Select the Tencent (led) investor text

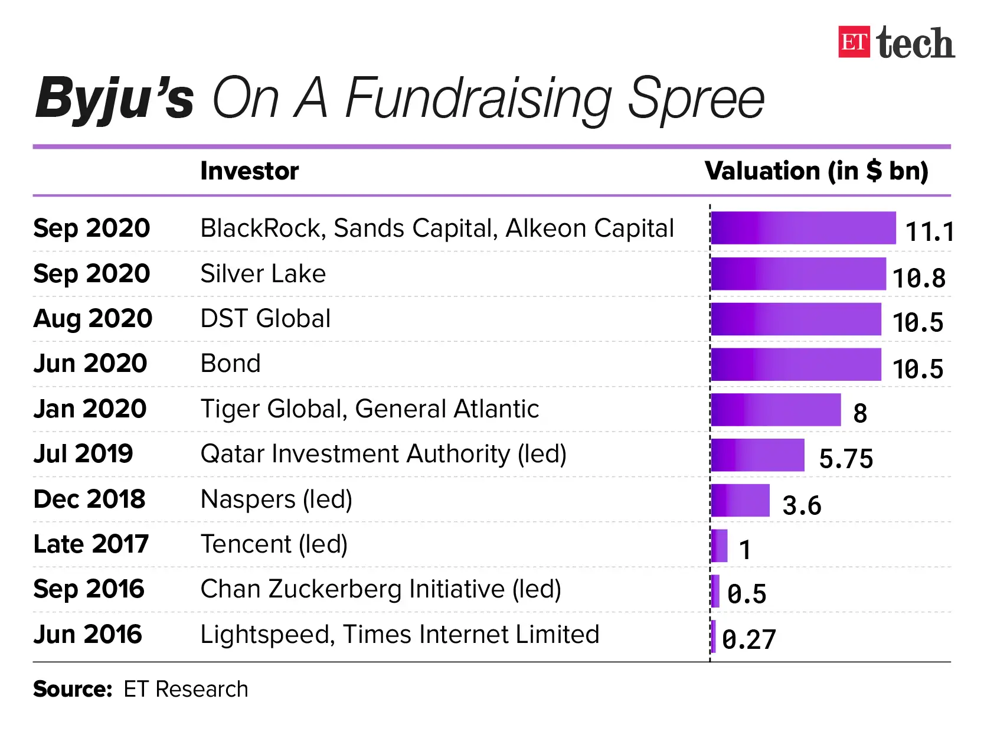tap(274, 544)
